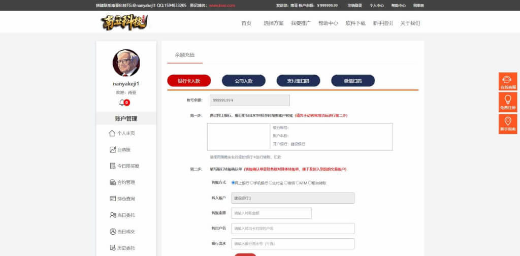
Task: Open 合约管理 sidebar entry
Action: pyautogui.click(x=126, y=182)
